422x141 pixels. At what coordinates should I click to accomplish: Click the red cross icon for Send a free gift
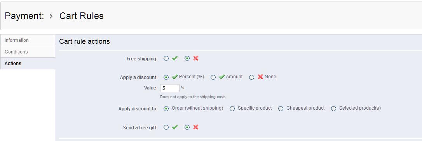[196, 127]
